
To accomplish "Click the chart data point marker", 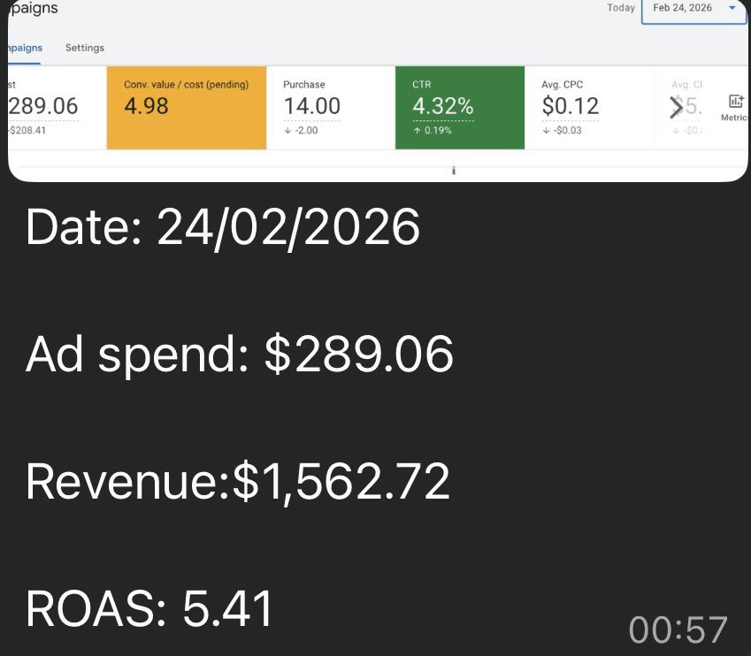I will click(453, 169).
